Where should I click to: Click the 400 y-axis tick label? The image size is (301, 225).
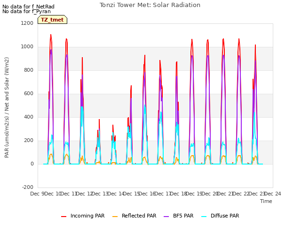tap(29, 117)
